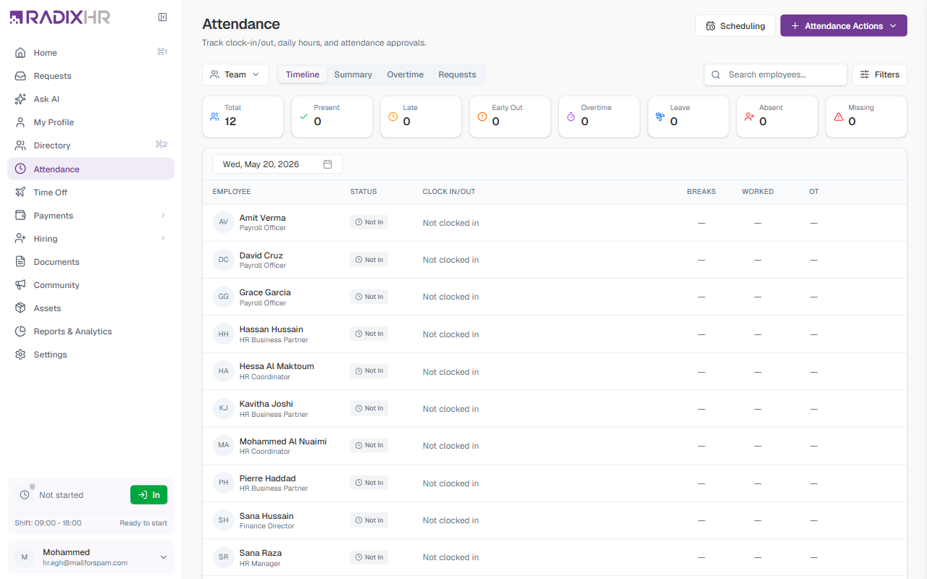Viewport: 927px width, 579px height.
Task: Click the Early Out alert icon on its card
Action: click(482, 117)
